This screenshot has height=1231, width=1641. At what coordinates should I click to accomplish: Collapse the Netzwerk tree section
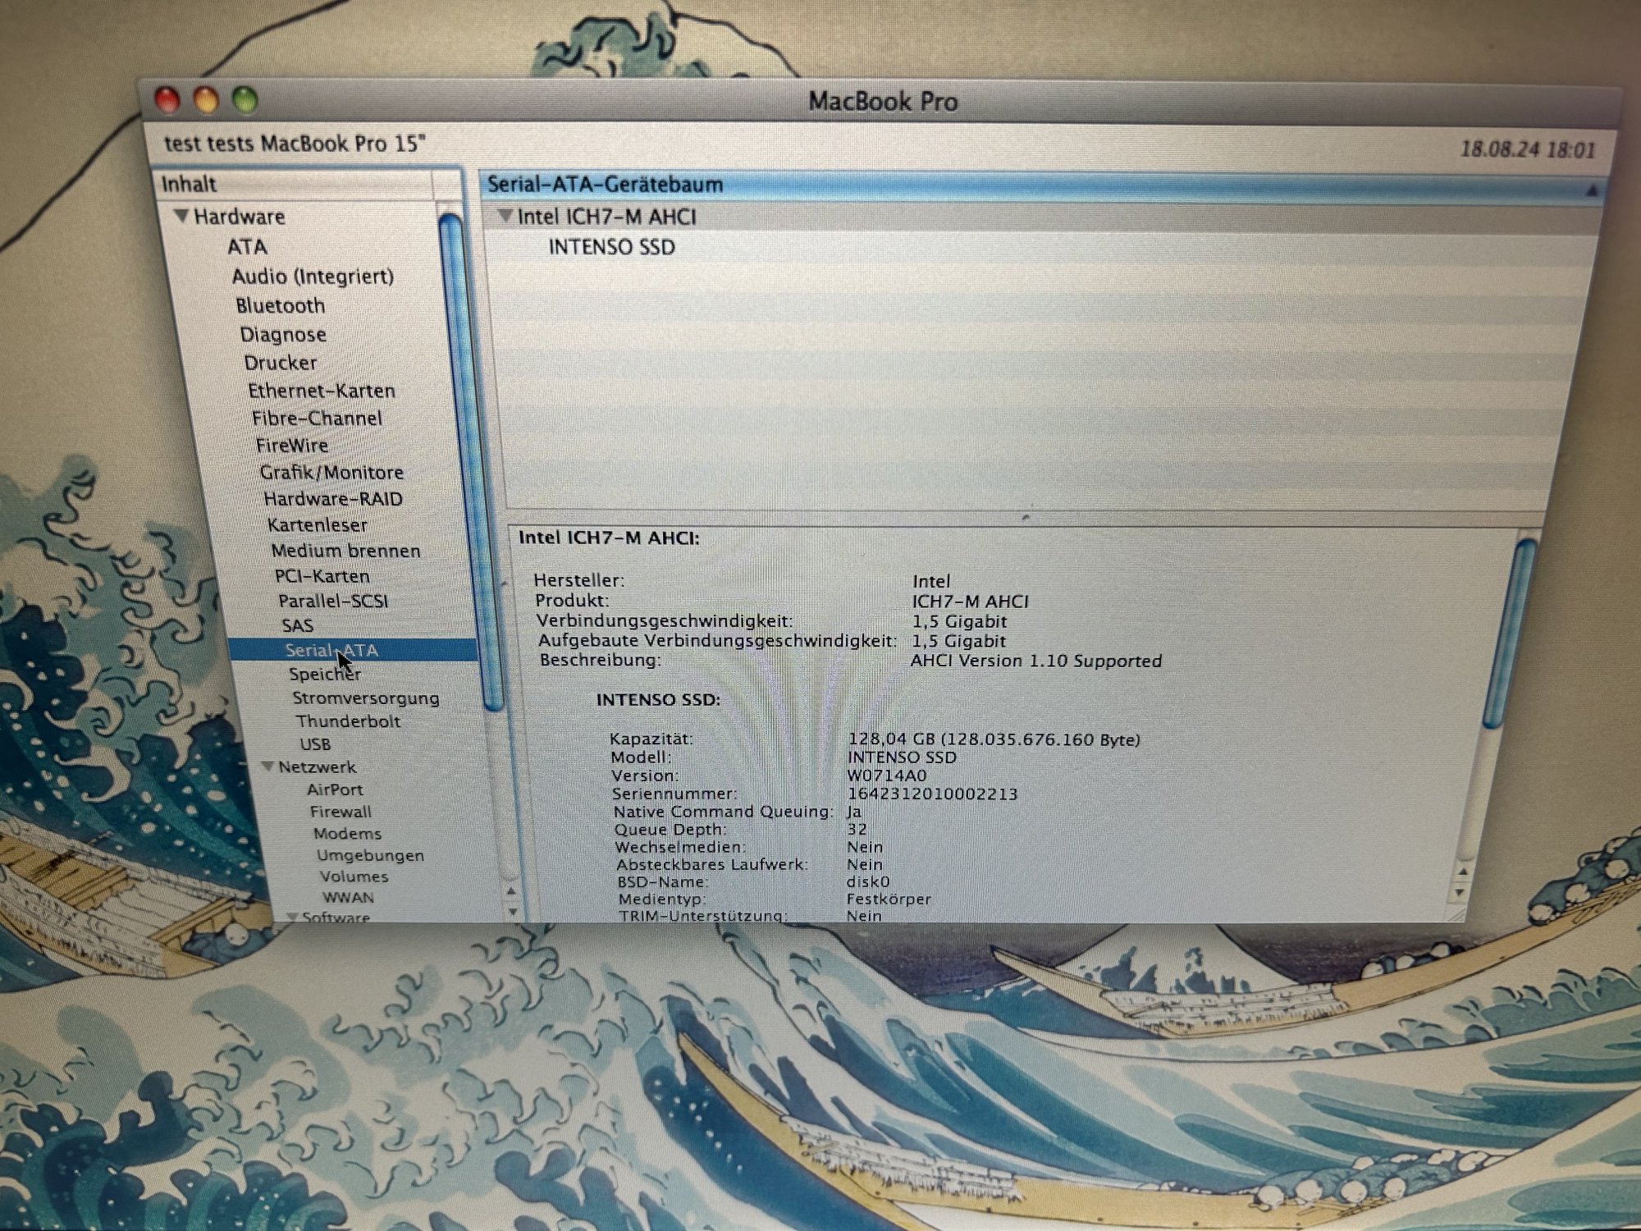(268, 767)
